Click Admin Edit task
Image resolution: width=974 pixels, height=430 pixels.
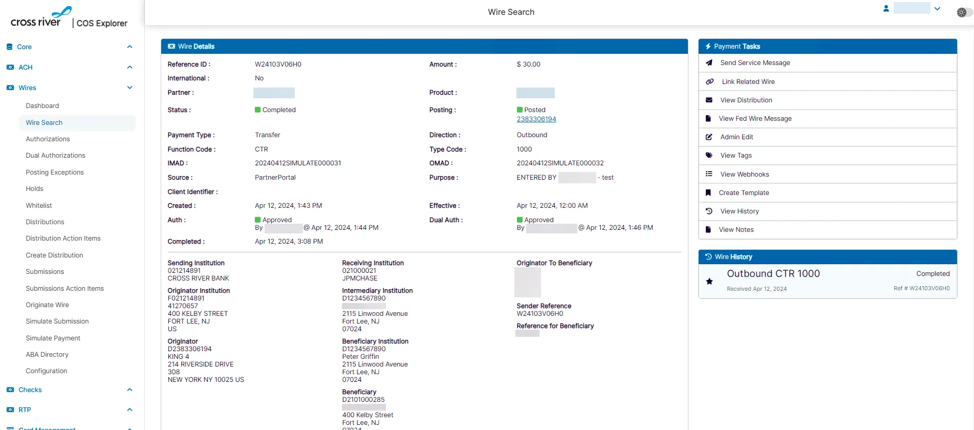coord(828,137)
